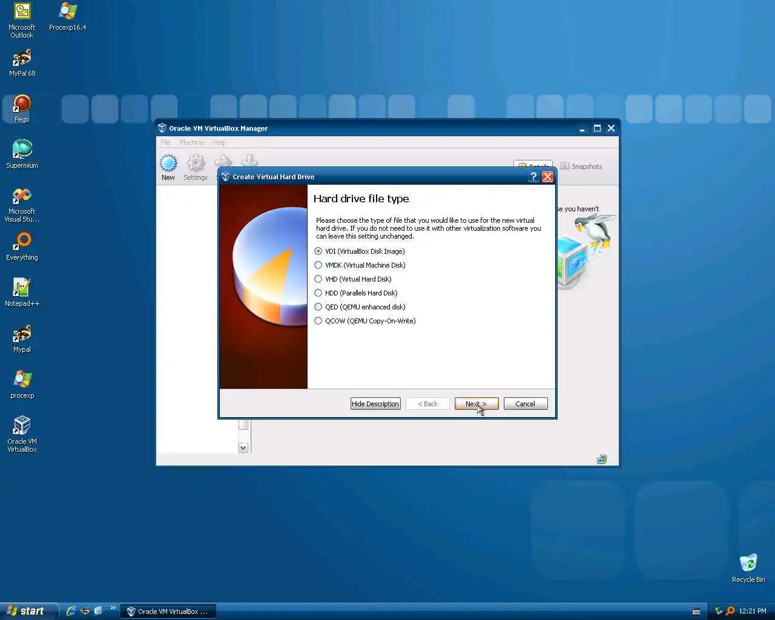Image resolution: width=775 pixels, height=620 pixels.
Task: Open the Microsoft Visual Studio shortcut
Action: point(22,205)
